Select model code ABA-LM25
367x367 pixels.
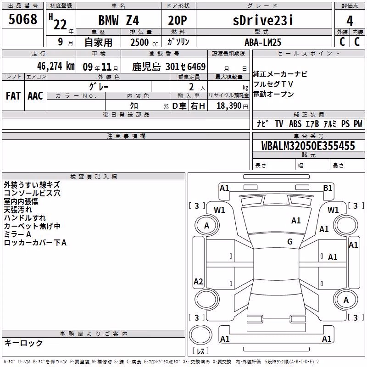263,42
